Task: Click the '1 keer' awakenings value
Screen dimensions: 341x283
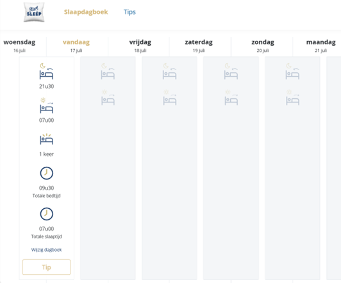Action: (x=47, y=154)
